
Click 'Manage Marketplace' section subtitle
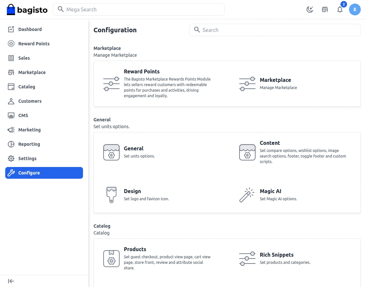(115, 55)
